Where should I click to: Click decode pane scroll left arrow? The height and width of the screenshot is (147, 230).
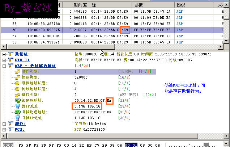[4, 136]
